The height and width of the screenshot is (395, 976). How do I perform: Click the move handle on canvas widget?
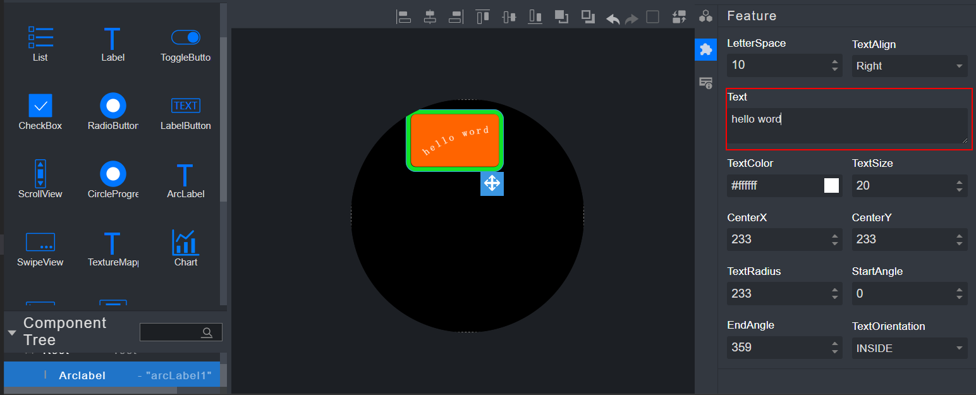coord(492,184)
